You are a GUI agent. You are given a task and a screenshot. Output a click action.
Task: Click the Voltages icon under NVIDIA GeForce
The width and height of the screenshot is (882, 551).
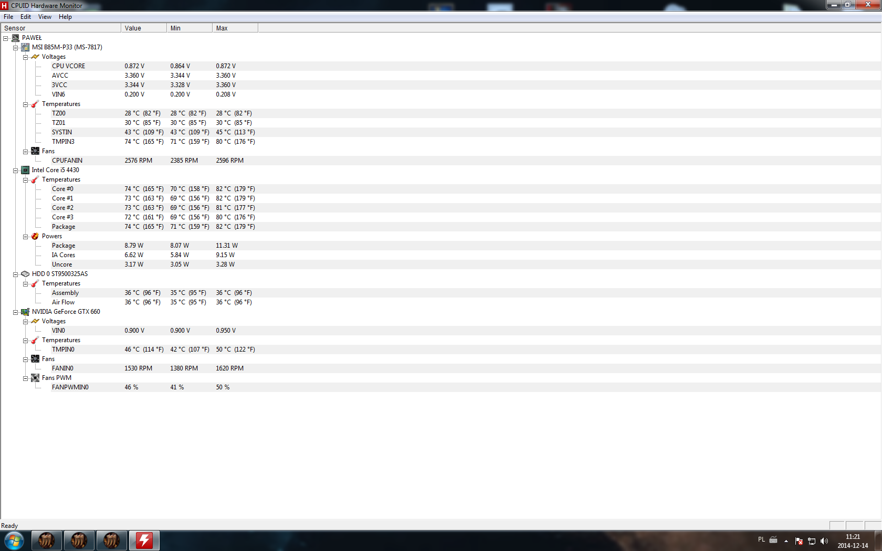coord(35,321)
